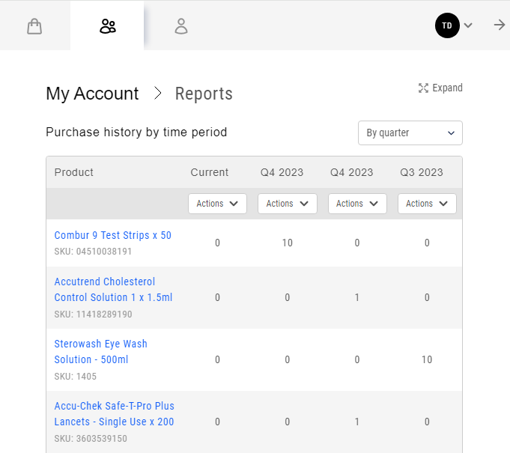The width and height of the screenshot is (510, 453).
Task: Click the breadcrumb separator chevron
Action: pos(157,94)
